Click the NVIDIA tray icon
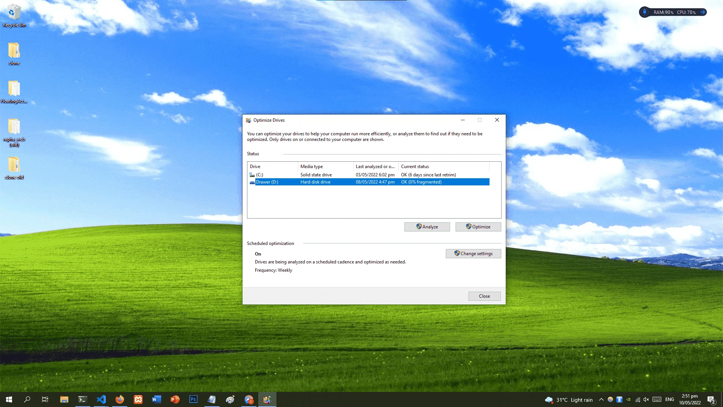 click(x=628, y=399)
